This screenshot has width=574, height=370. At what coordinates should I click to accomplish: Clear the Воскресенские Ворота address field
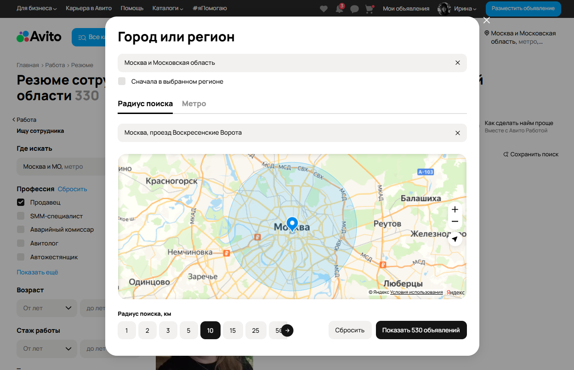point(457,133)
